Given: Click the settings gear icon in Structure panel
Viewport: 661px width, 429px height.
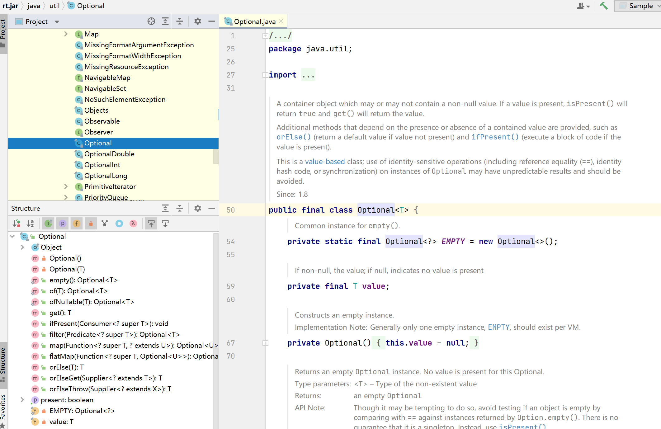Looking at the screenshot, I should 197,208.
